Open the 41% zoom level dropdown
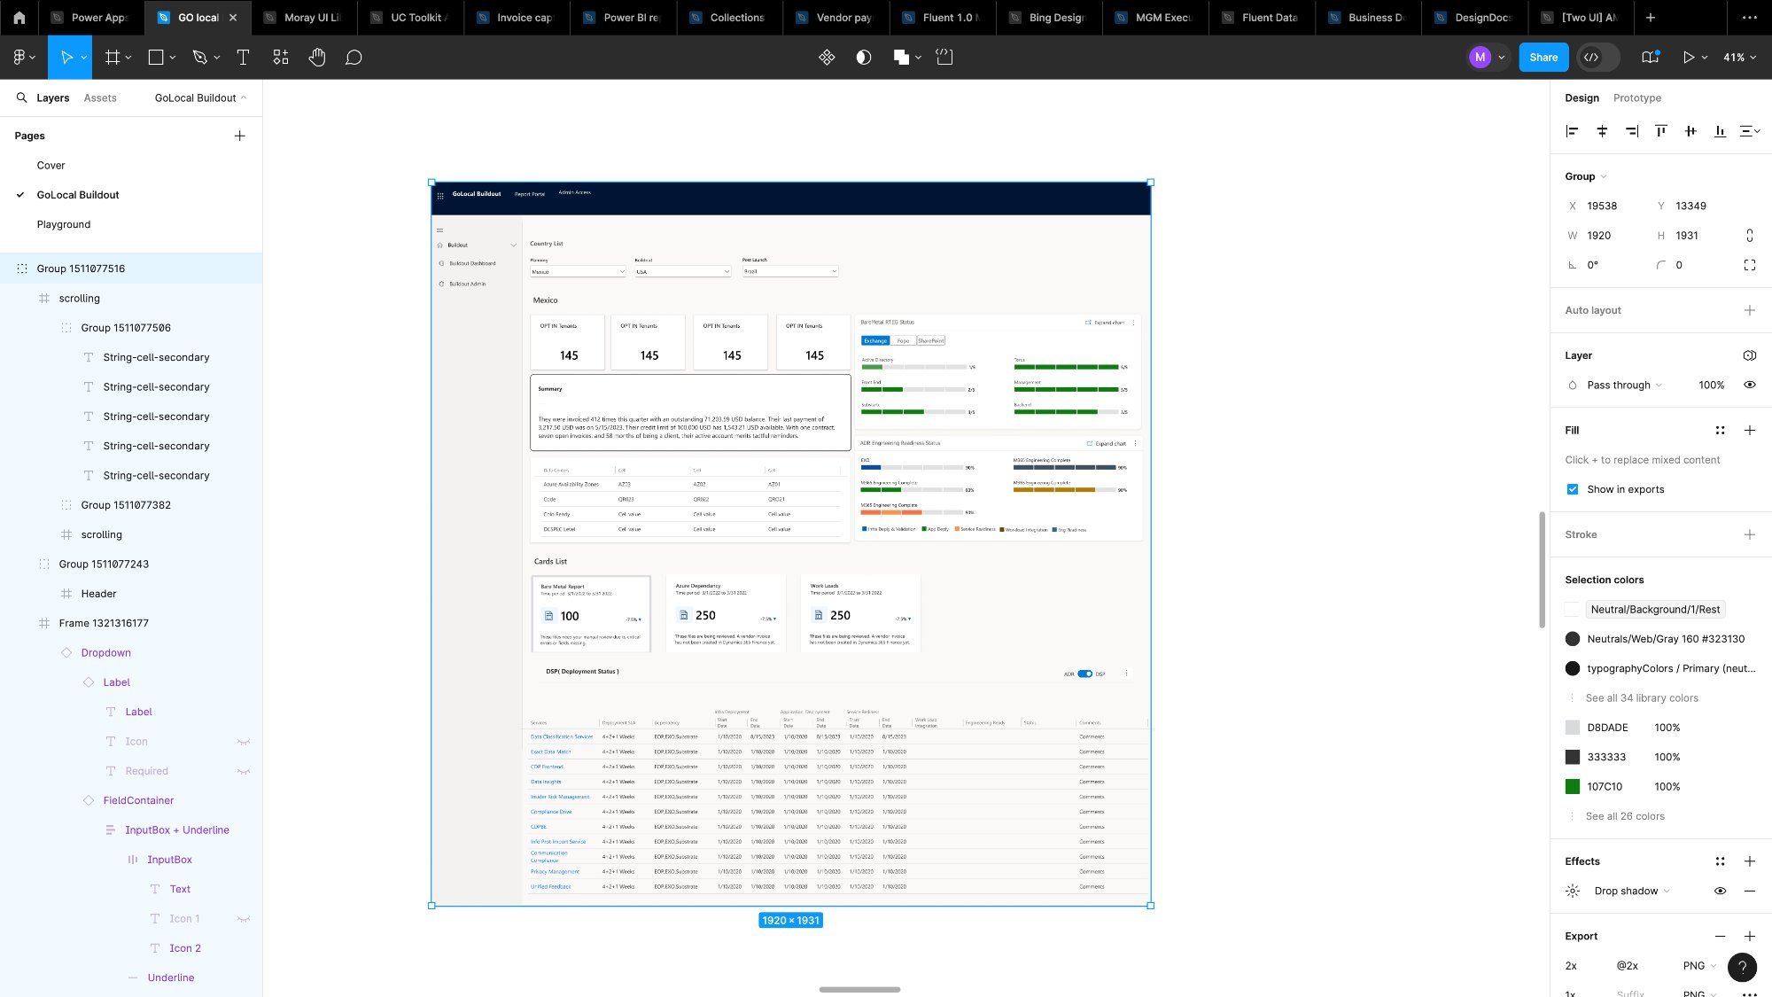The width and height of the screenshot is (1772, 997). point(1737,57)
